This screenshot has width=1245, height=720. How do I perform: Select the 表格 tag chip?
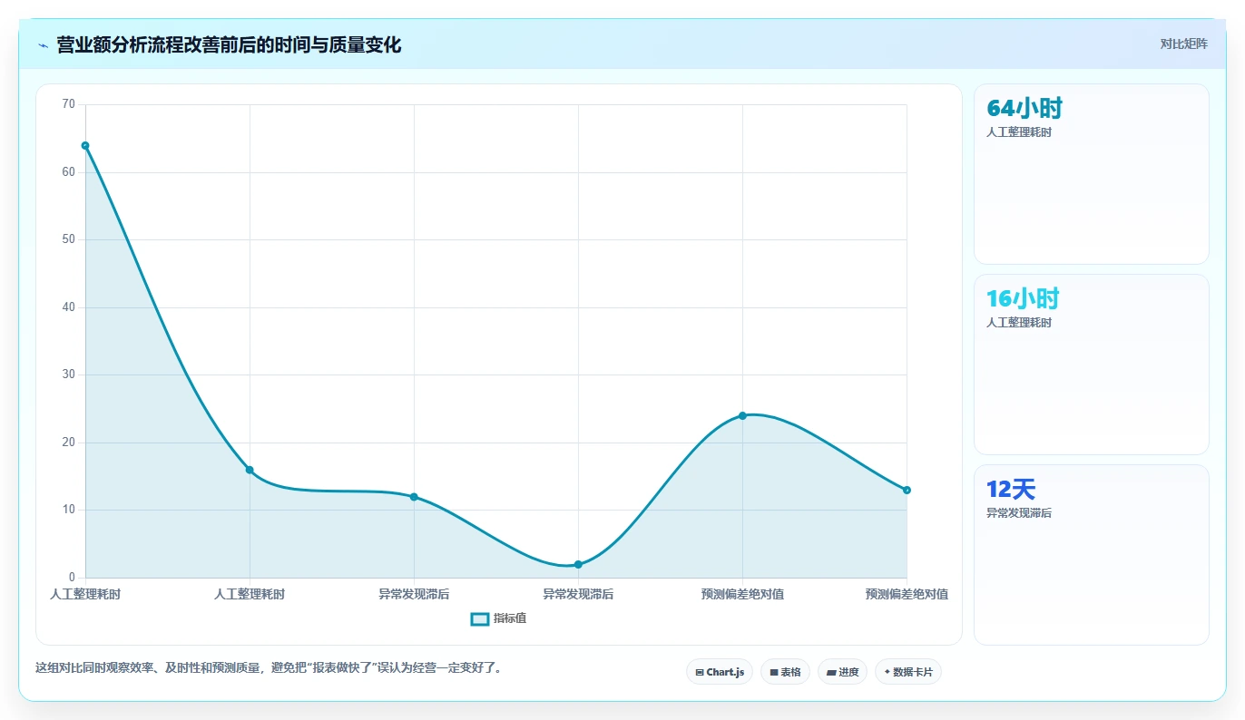[x=785, y=672]
